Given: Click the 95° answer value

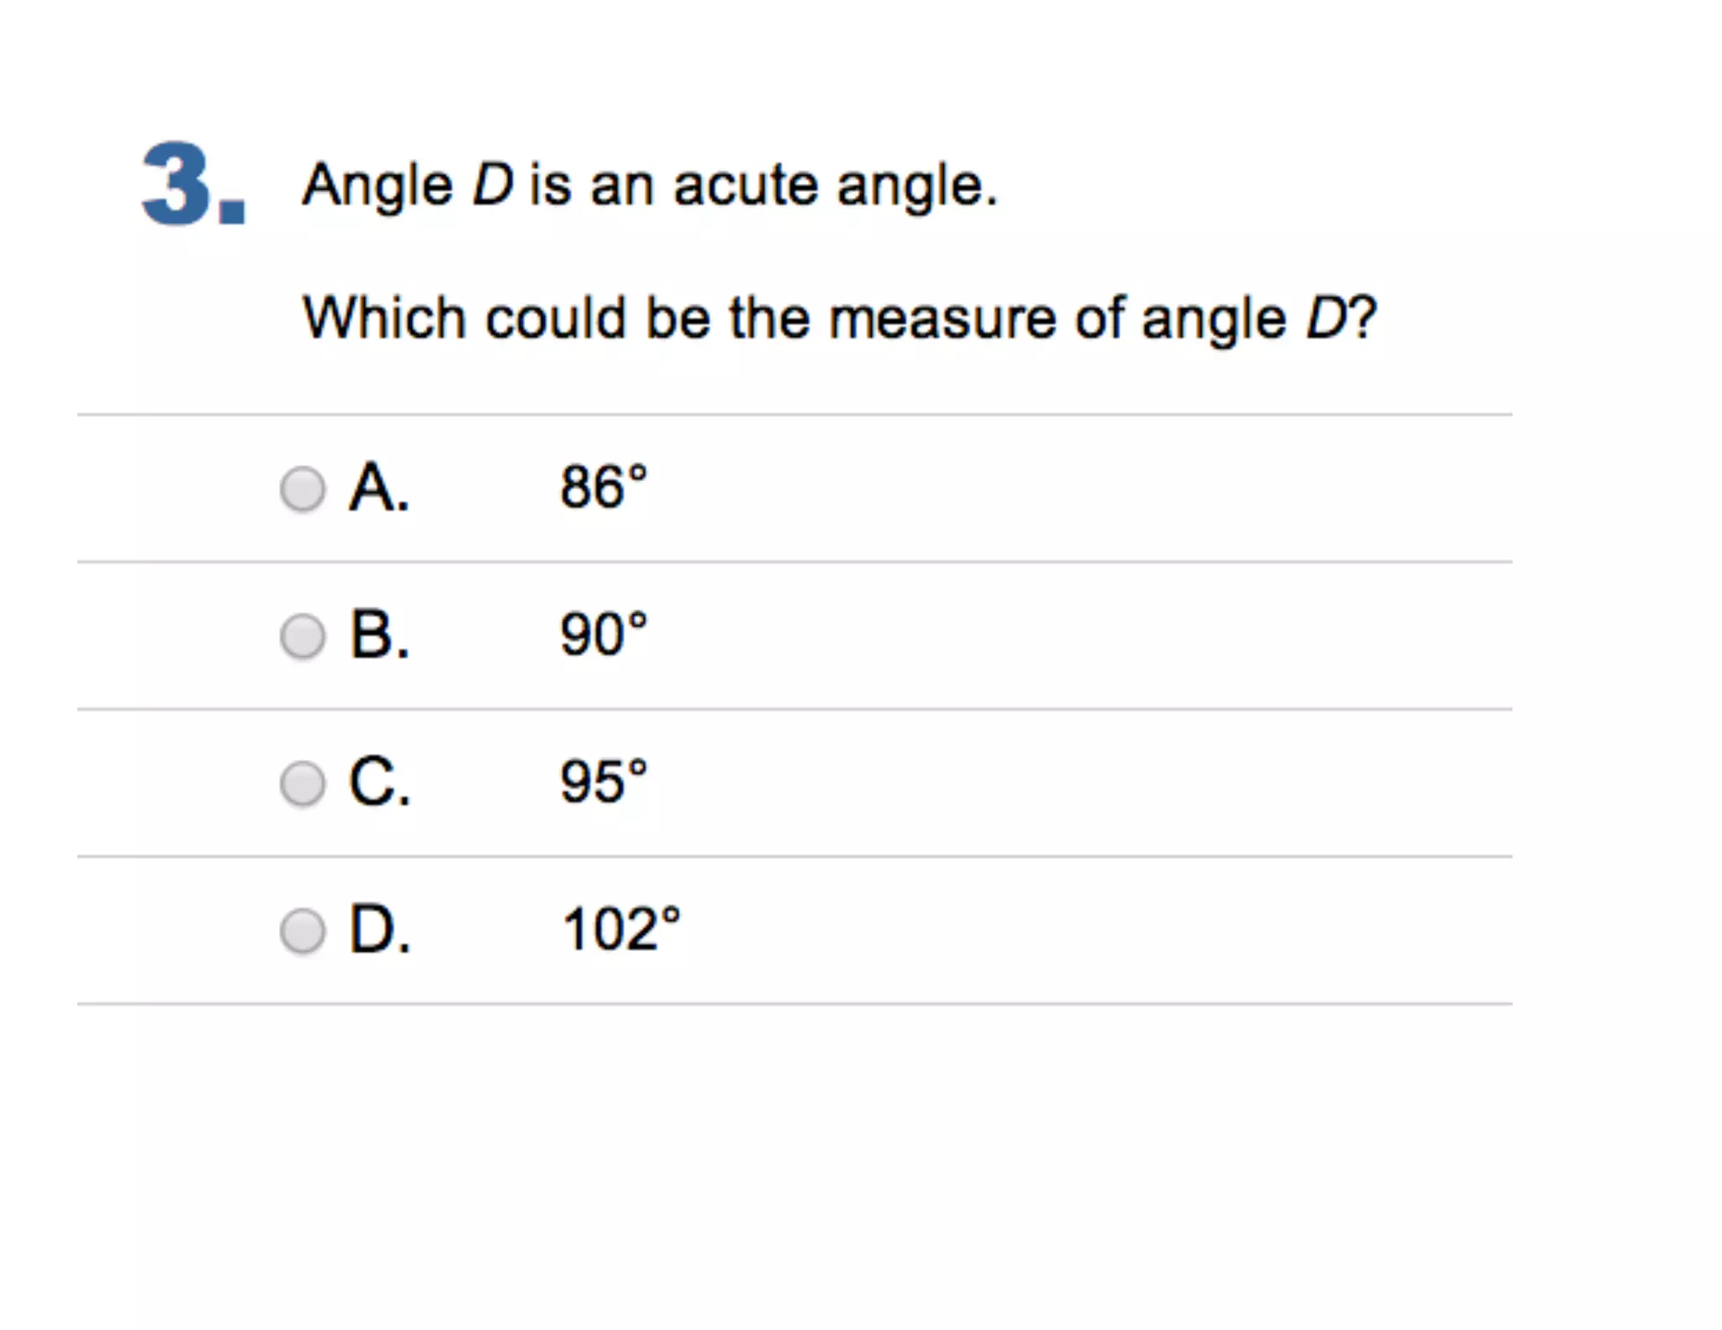Looking at the screenshot, I should 604,782.
